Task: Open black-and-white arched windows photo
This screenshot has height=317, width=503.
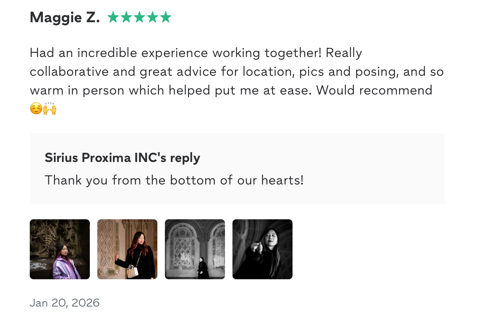Action: (195, 249)
